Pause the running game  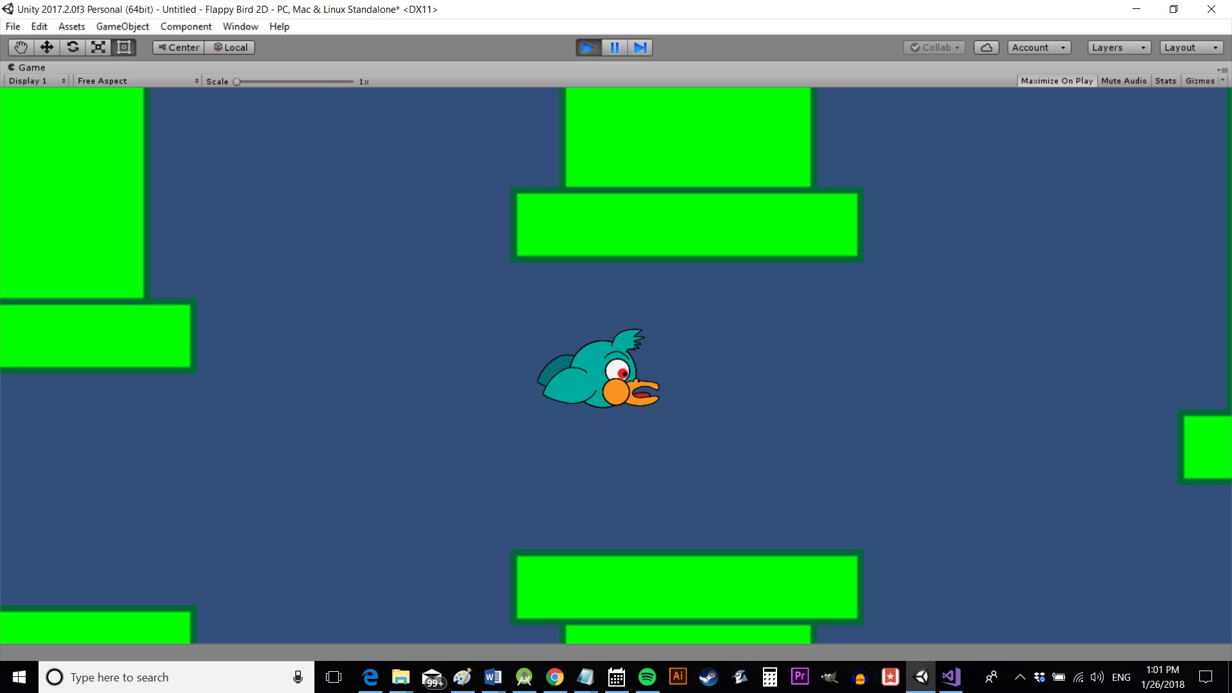[x=614, y=47]
